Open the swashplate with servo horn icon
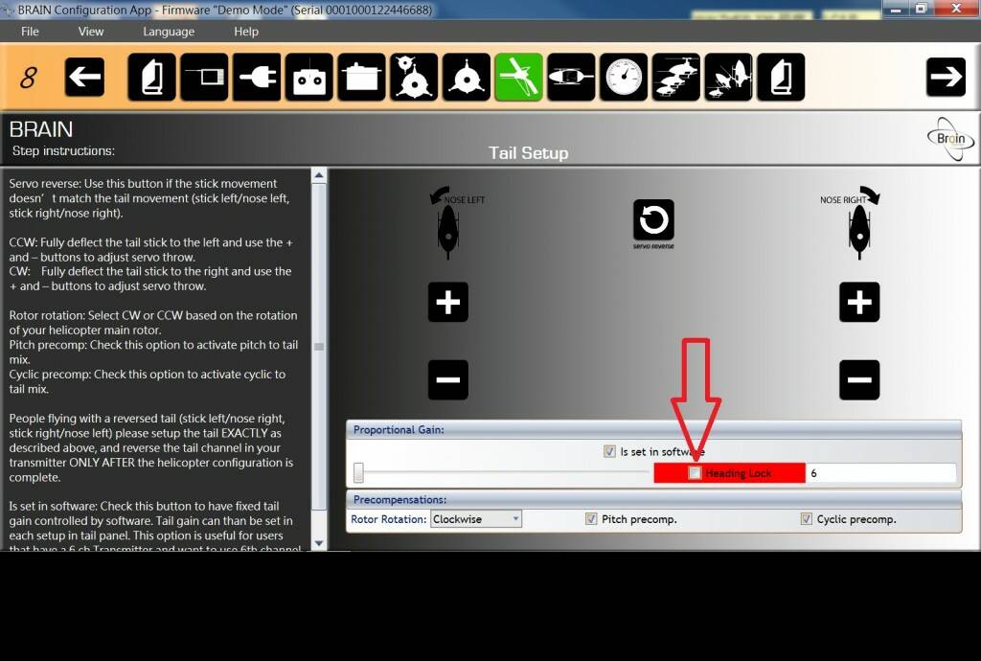 tap(414, 77)
